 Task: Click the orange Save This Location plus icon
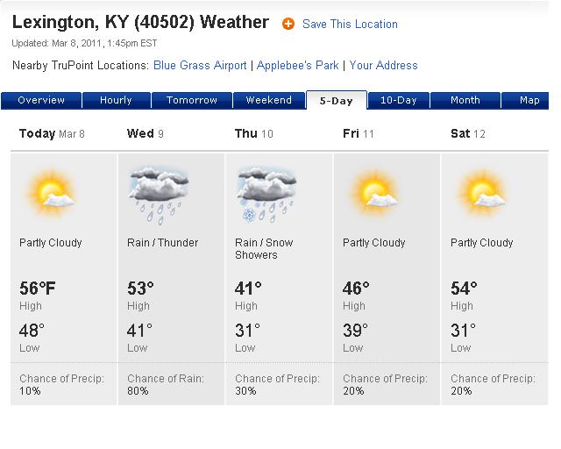(x=288, y=25)
